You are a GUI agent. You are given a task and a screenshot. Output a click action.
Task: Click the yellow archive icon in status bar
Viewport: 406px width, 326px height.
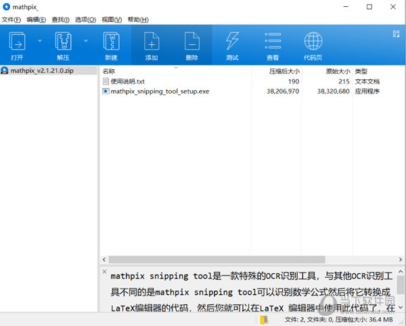coord(264,320)
